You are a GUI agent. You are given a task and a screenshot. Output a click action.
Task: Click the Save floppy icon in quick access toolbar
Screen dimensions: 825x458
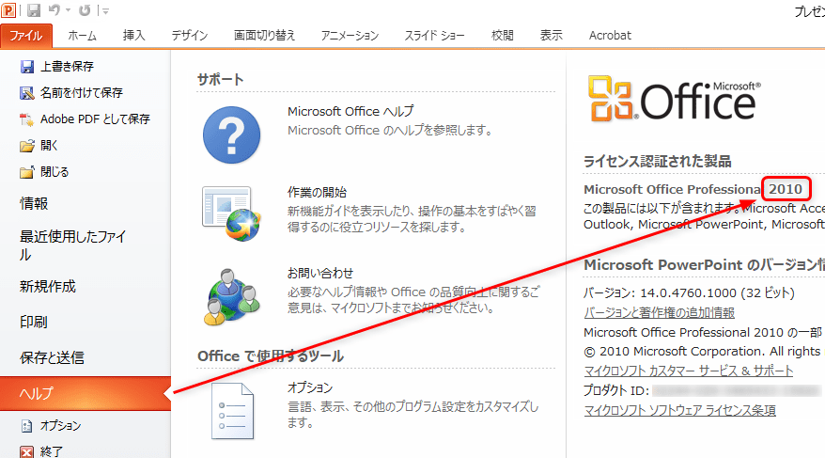(34, 10)
